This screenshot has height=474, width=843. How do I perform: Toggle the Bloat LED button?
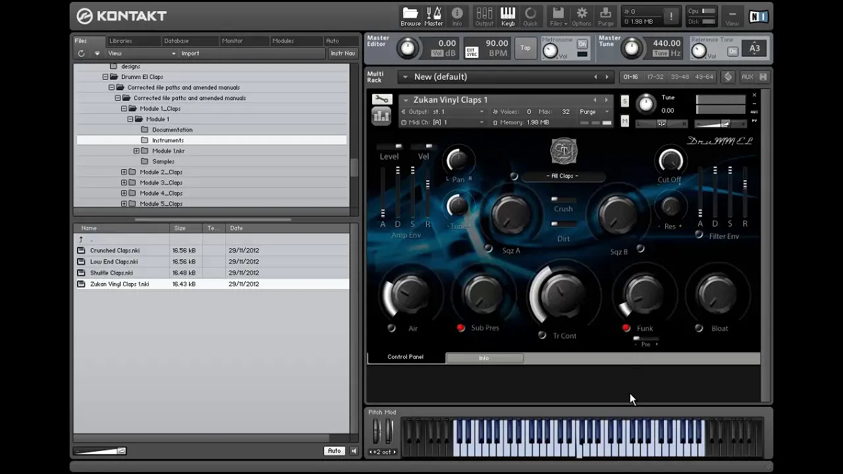tap(699, 328)
